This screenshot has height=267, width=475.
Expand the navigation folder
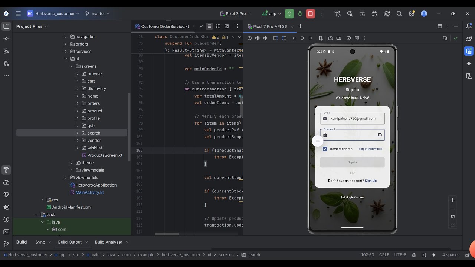click(x=66, y=37)
